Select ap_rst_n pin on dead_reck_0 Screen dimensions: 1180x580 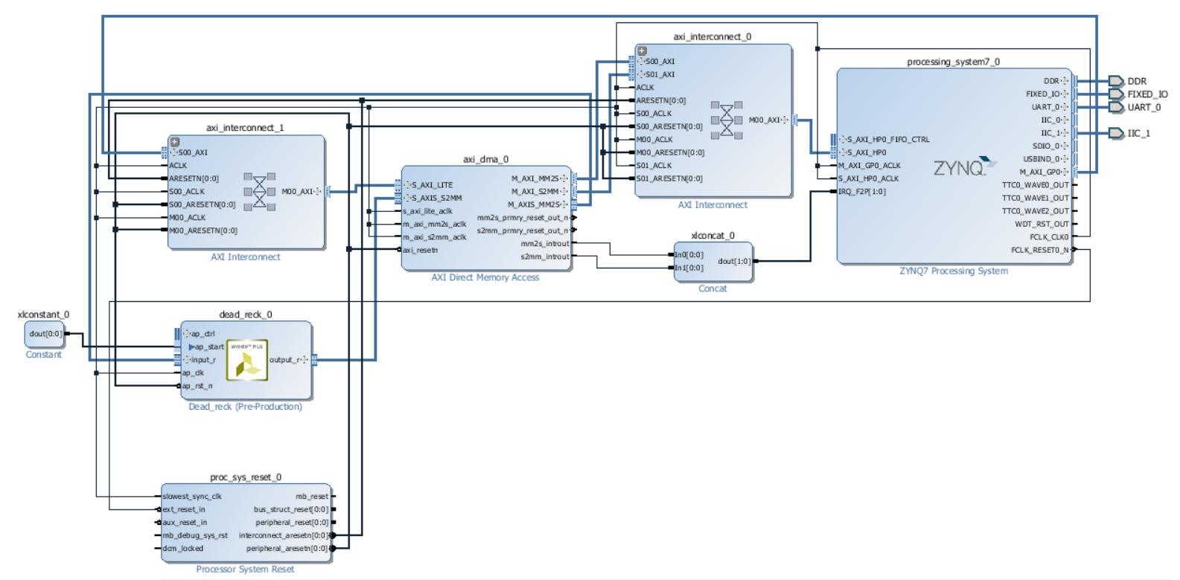coord(197,386)
